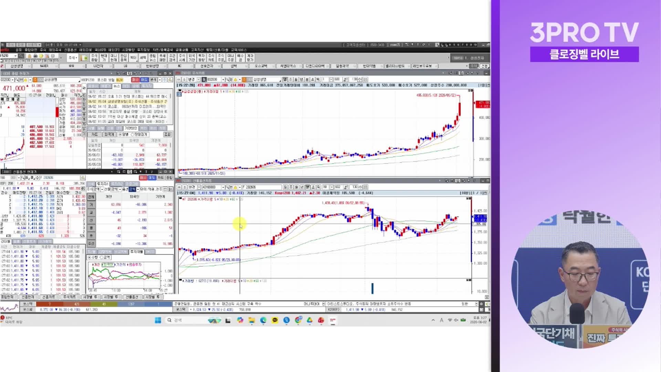
Task: Expand A0166000 code dropdown in futures chart
Action: 223,187
